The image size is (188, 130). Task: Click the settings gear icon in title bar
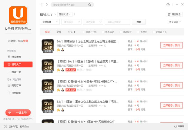click(168, 5)
